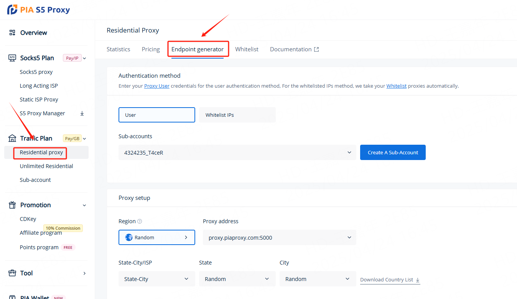Switch to the Endpoint generator tab
Screen dimensions: 517x299
tap(198, 49)
